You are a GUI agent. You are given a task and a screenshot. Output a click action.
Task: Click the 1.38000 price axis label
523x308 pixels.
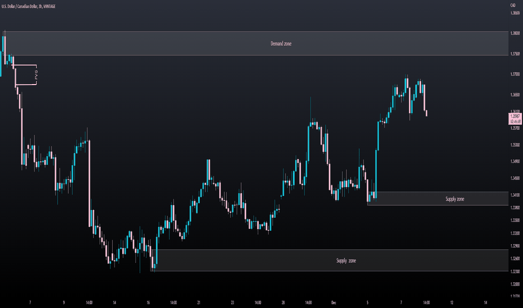pos(515,33)
